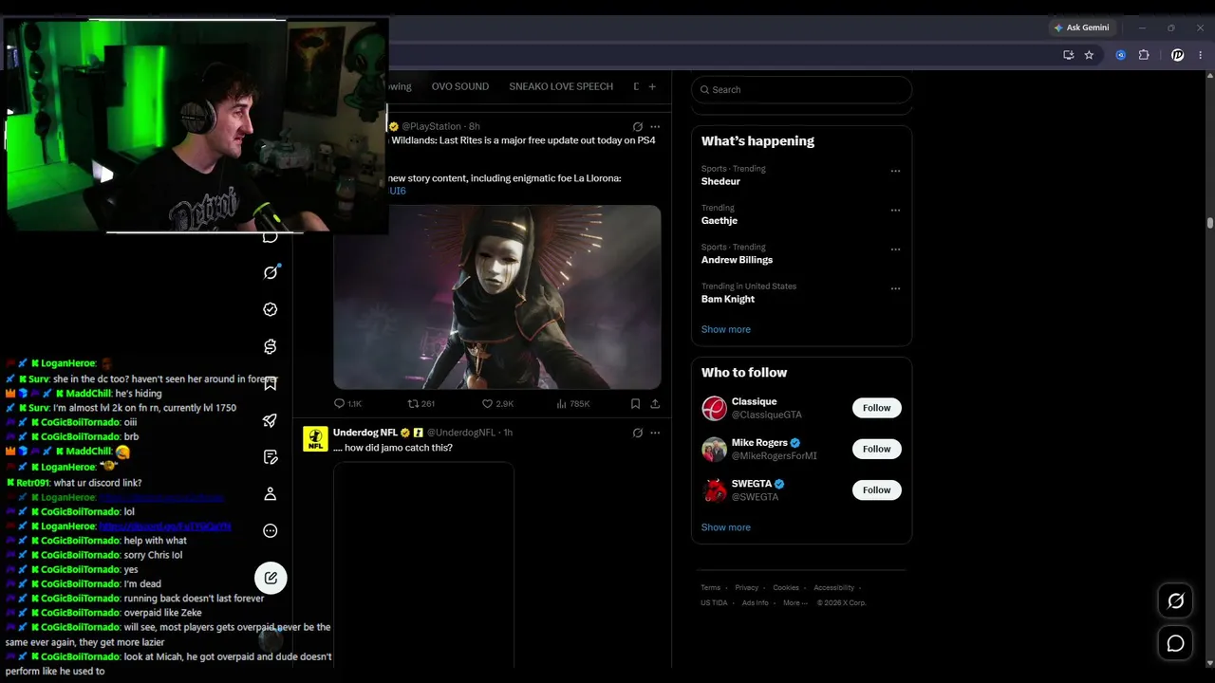Click Grok icon on Underdog NFL post
Screen dimensions: 1215x683
638,433
